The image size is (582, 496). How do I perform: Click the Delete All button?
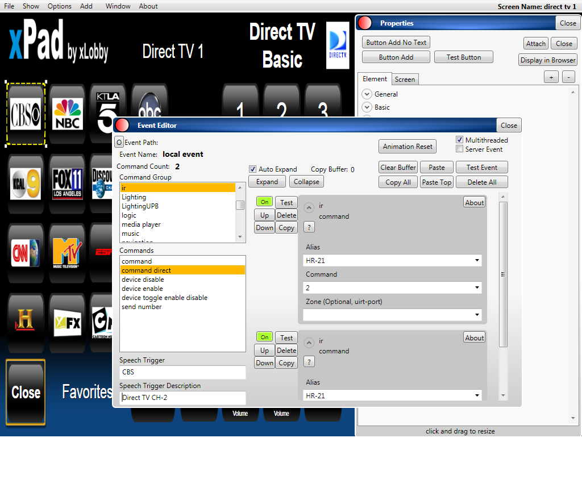coord(482,182)
